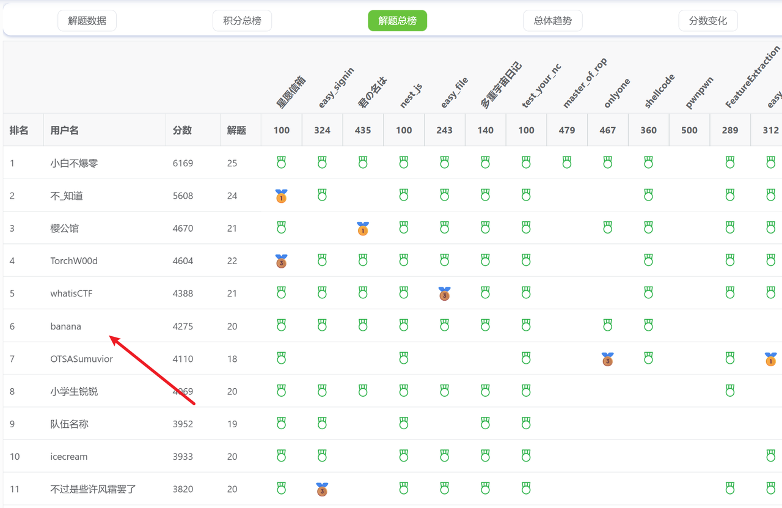Click the 479 points value under master_of_rop
Screen dimensions: 782x508
pos(567,130)
